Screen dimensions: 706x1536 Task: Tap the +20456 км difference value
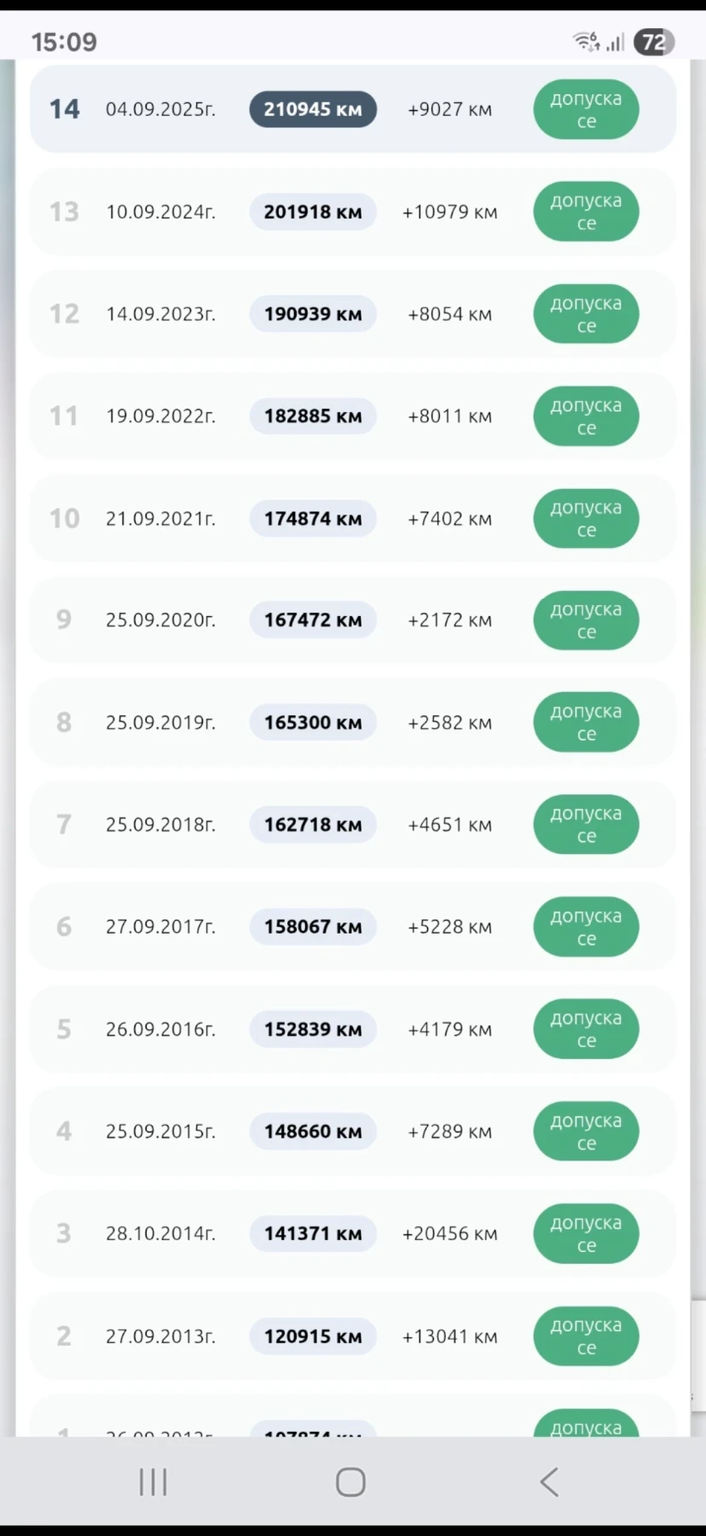pos(449,1234)
